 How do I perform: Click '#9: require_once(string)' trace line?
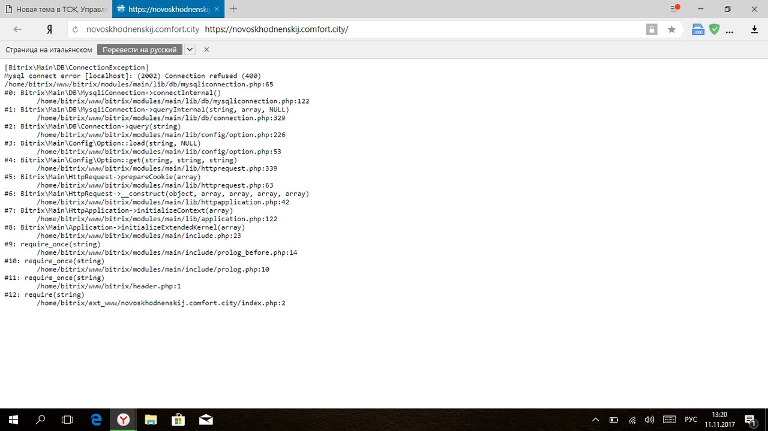[52, 244]
